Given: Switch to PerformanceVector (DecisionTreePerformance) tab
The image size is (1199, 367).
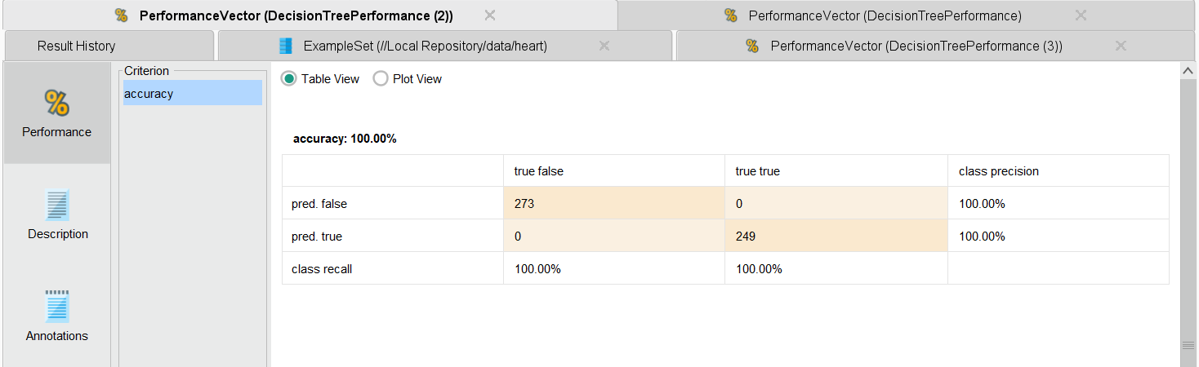Looking at the screenshot, I should click(885, 15).
